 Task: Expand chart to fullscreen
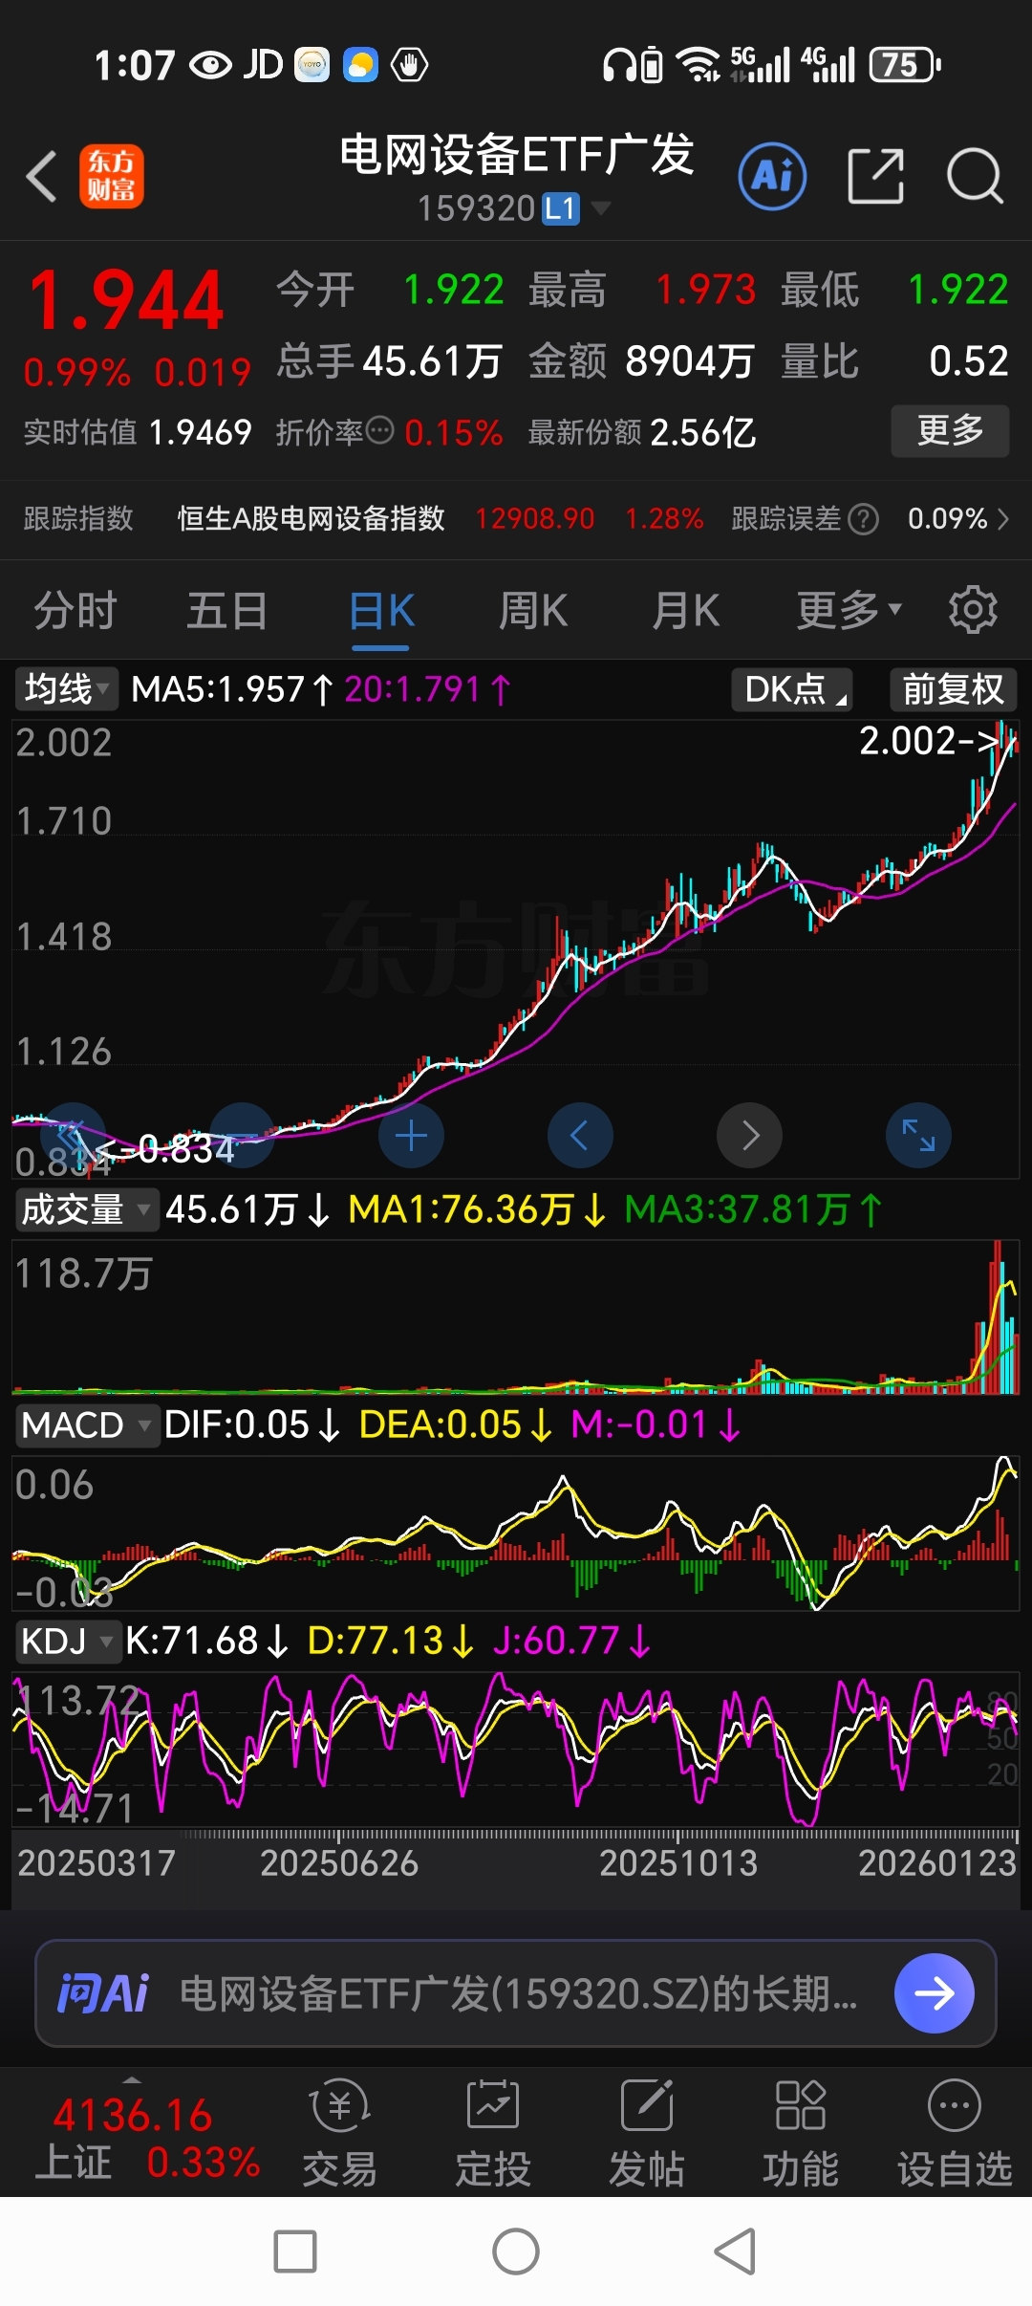919,1136
